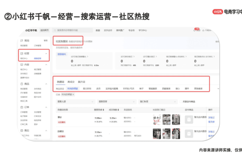Open the 搜索类型 dropdown
242x153 pixels.
[x=116, y=102]
